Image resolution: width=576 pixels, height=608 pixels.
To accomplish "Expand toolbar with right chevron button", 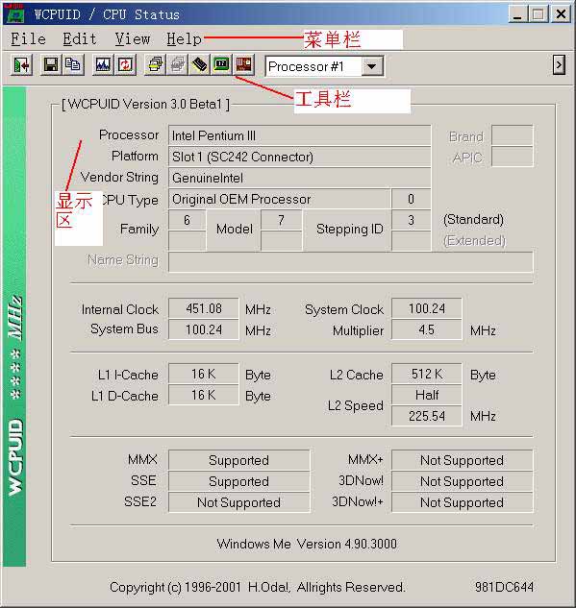I will (559, 64).
